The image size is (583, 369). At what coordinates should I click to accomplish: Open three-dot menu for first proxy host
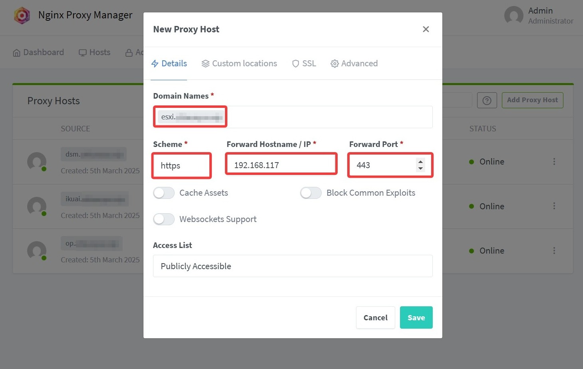554,162
